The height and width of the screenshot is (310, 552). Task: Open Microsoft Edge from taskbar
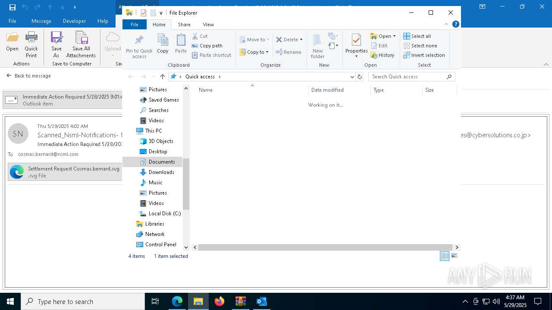[x=177, y=301]
